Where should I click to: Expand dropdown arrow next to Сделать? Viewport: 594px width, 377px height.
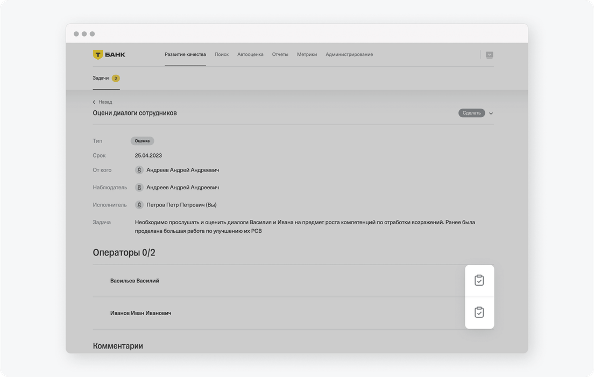coord(491,113)
